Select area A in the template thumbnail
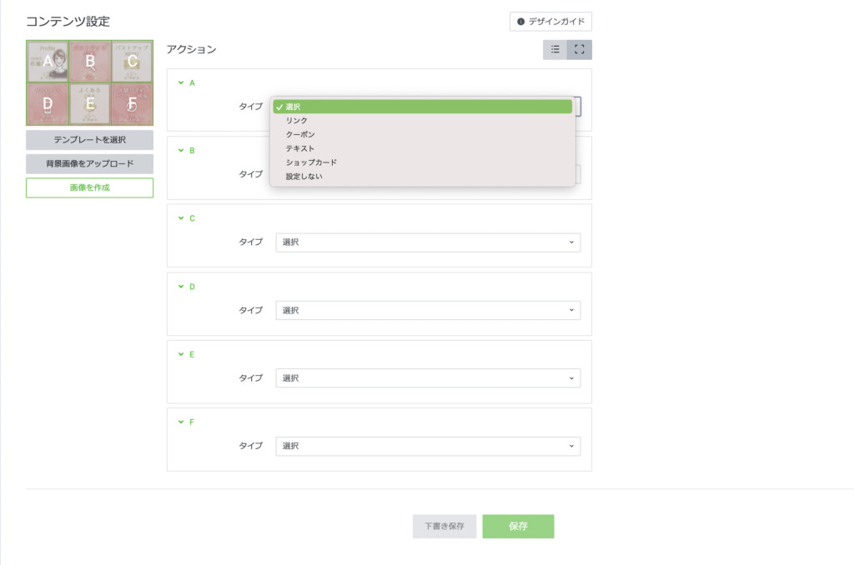 click(x=48, y=62)
